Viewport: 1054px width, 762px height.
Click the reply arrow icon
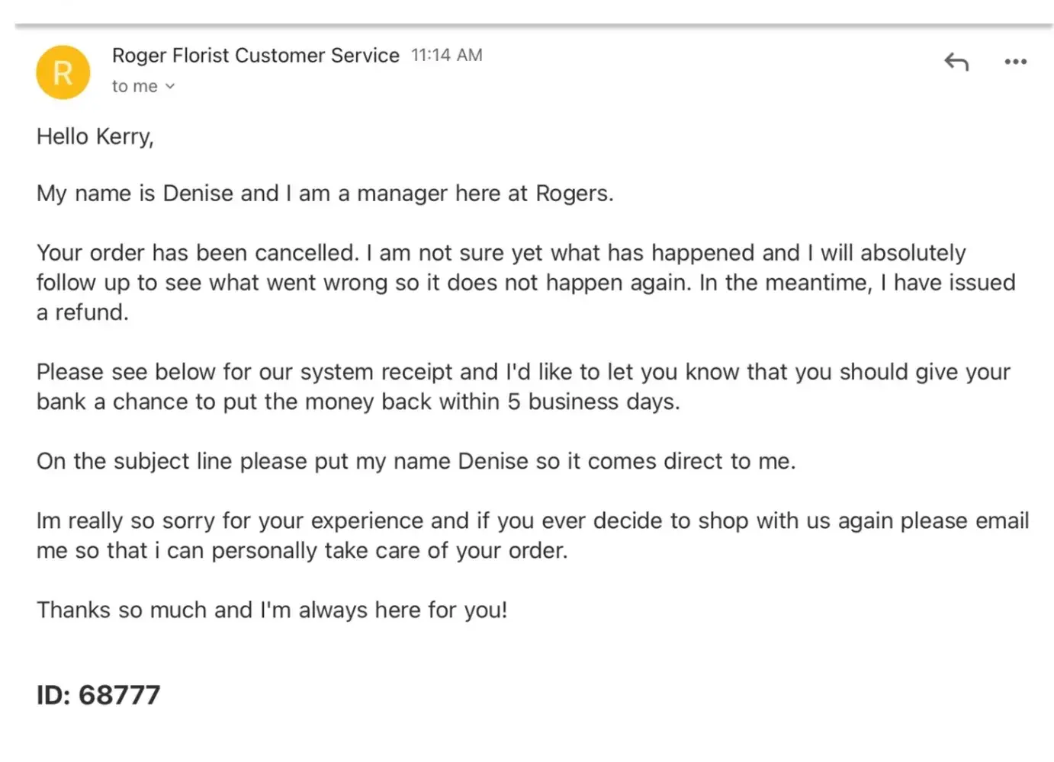pos(956,62)
